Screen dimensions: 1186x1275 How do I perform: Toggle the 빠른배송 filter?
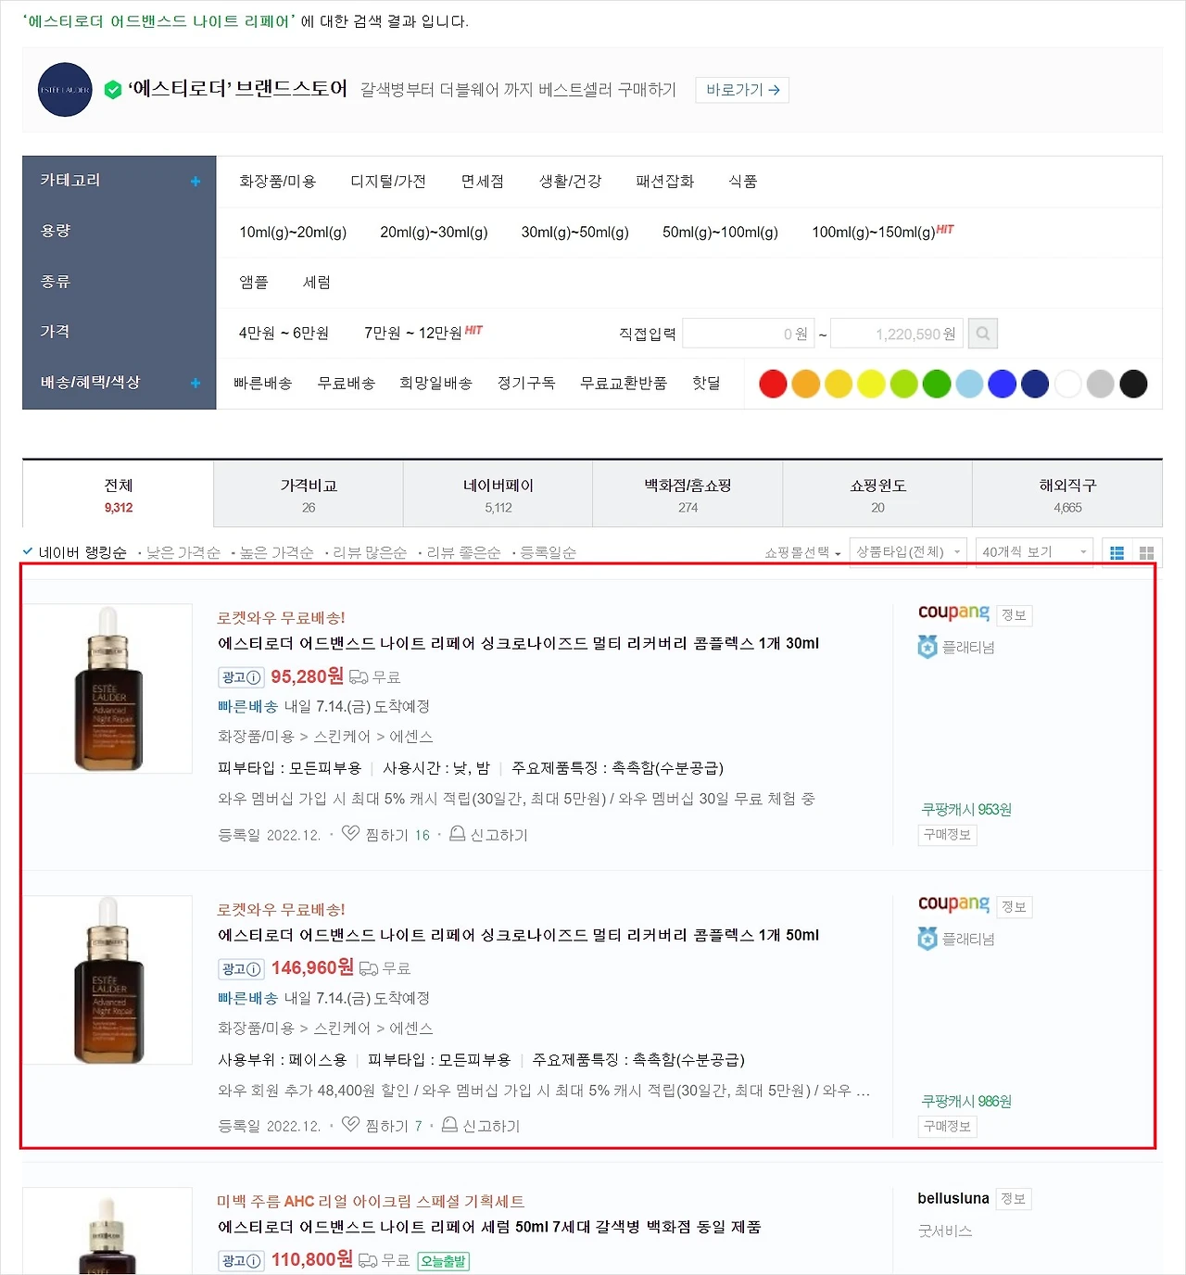pyautogui.click(x=263, y=383)
